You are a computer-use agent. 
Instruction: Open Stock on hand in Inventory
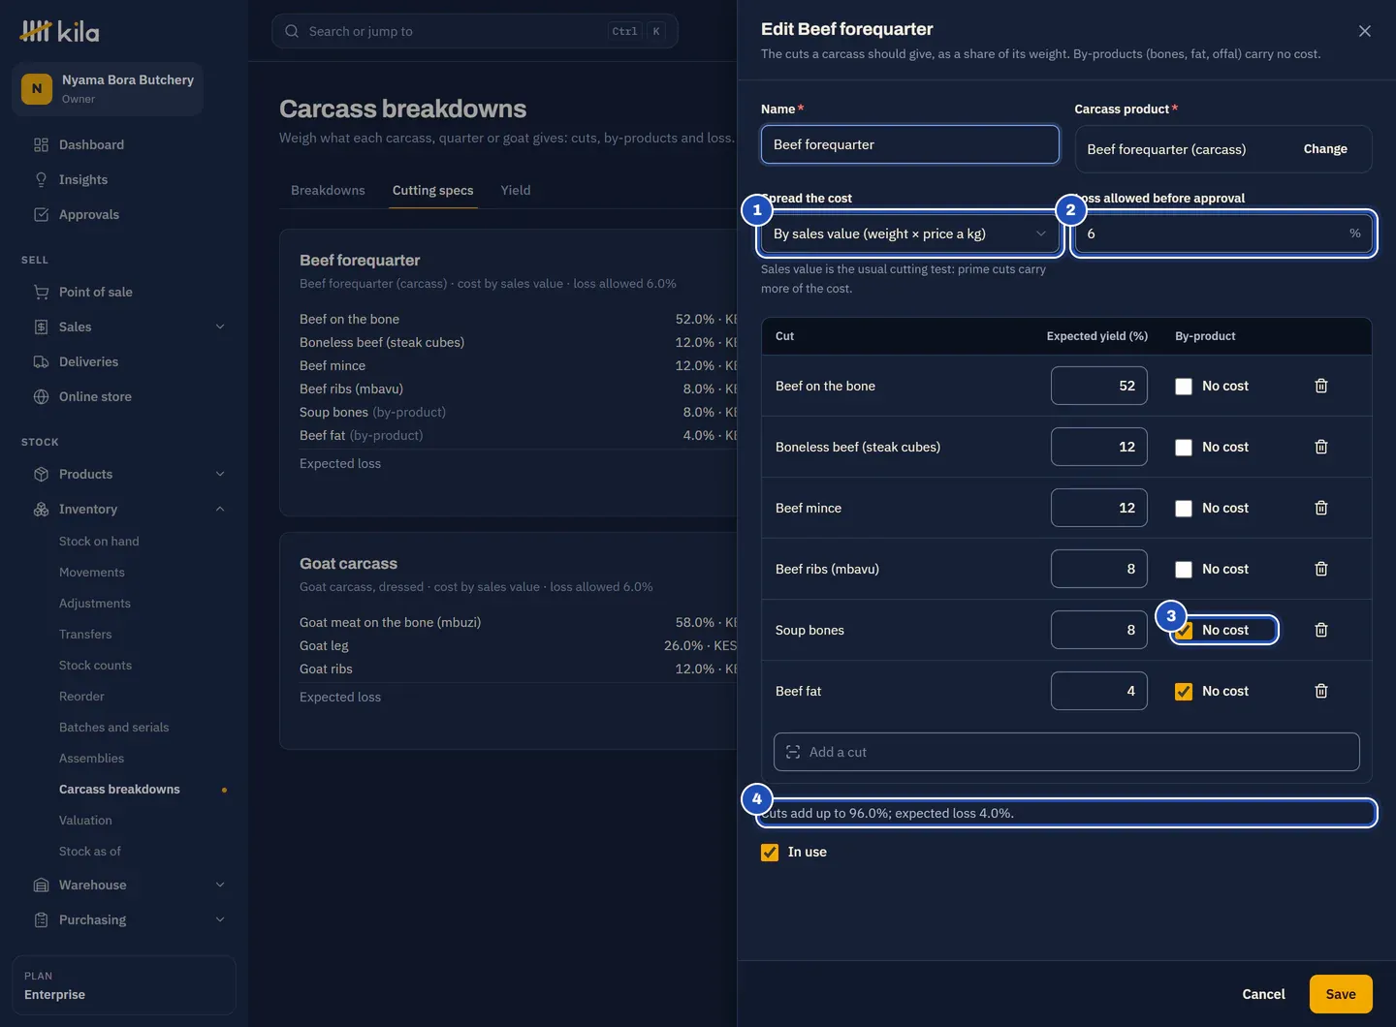99,541
